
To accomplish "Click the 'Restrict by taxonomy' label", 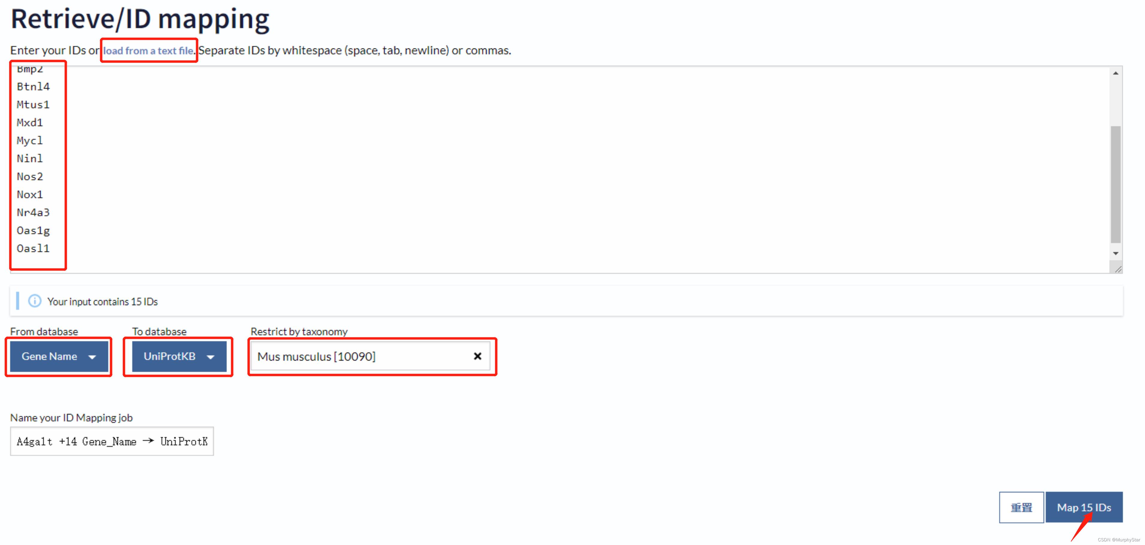I will click(299, 331).
